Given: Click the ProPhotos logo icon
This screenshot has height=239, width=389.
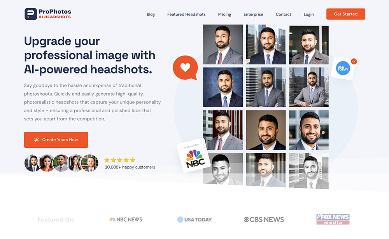Looking at the screenshot, I should click(31, 14).
